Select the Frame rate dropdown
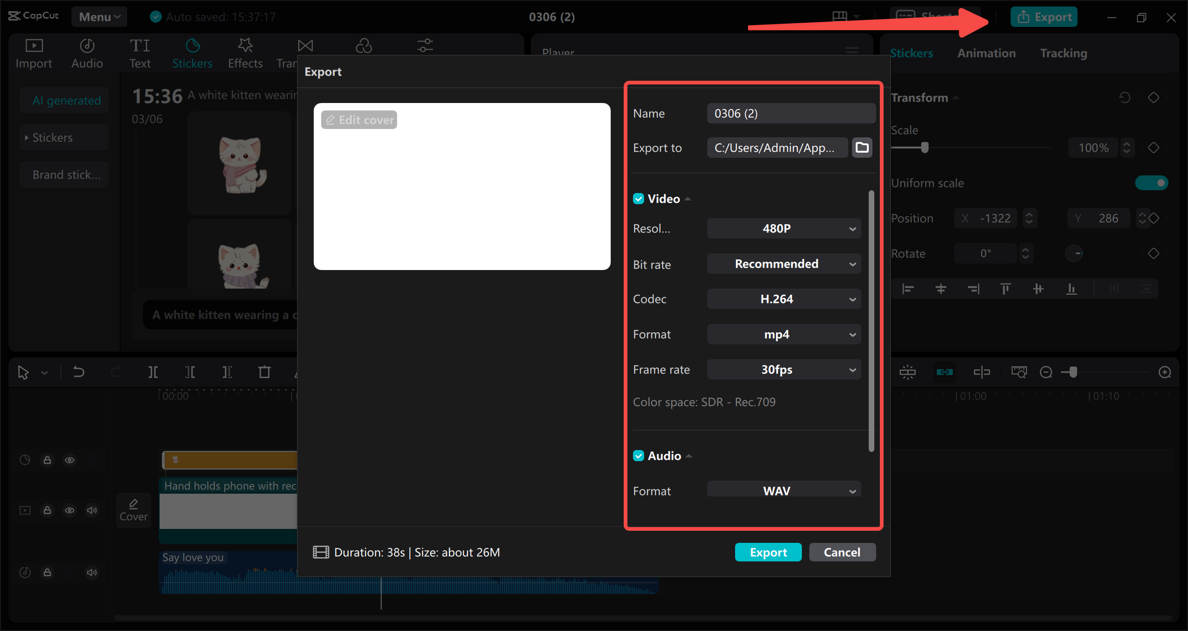Viewport: 1188px width, 631px height. pos(781,369)
